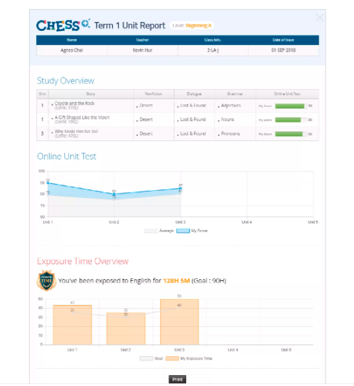The width and height of the screenshot is (354, 386).
Task: Click the 'Unit 4' label on line chart
Action: click(x=247, y=222)
